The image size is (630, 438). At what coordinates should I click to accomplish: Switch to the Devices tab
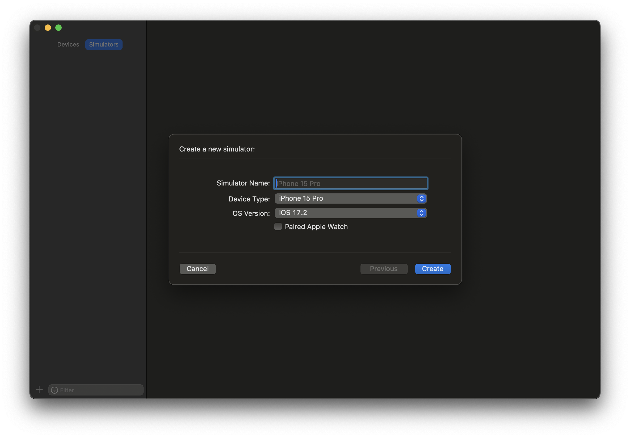click(68, 44)
